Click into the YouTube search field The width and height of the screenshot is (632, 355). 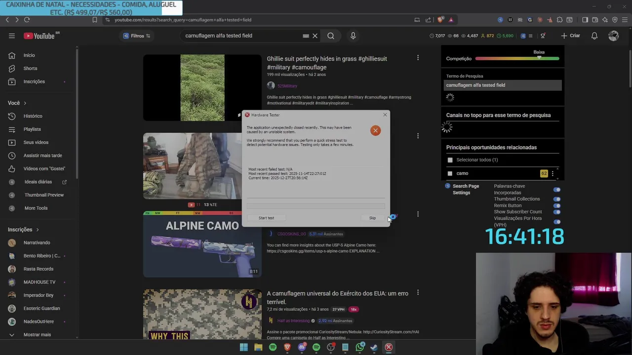point(242,35)
